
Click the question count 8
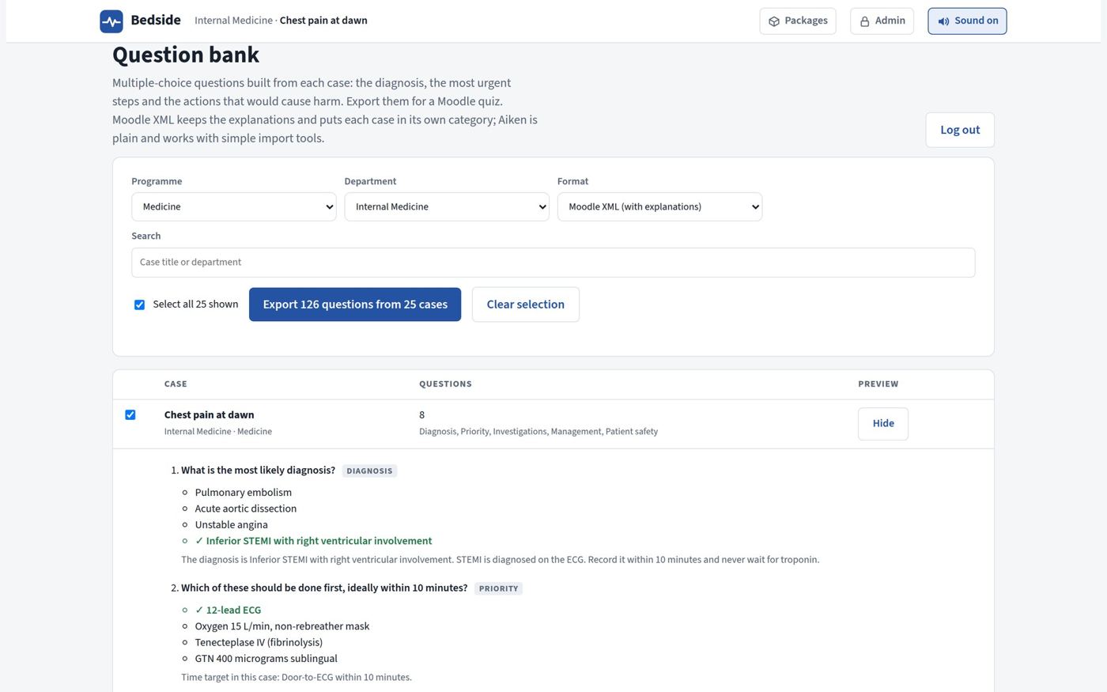(422, 415)
